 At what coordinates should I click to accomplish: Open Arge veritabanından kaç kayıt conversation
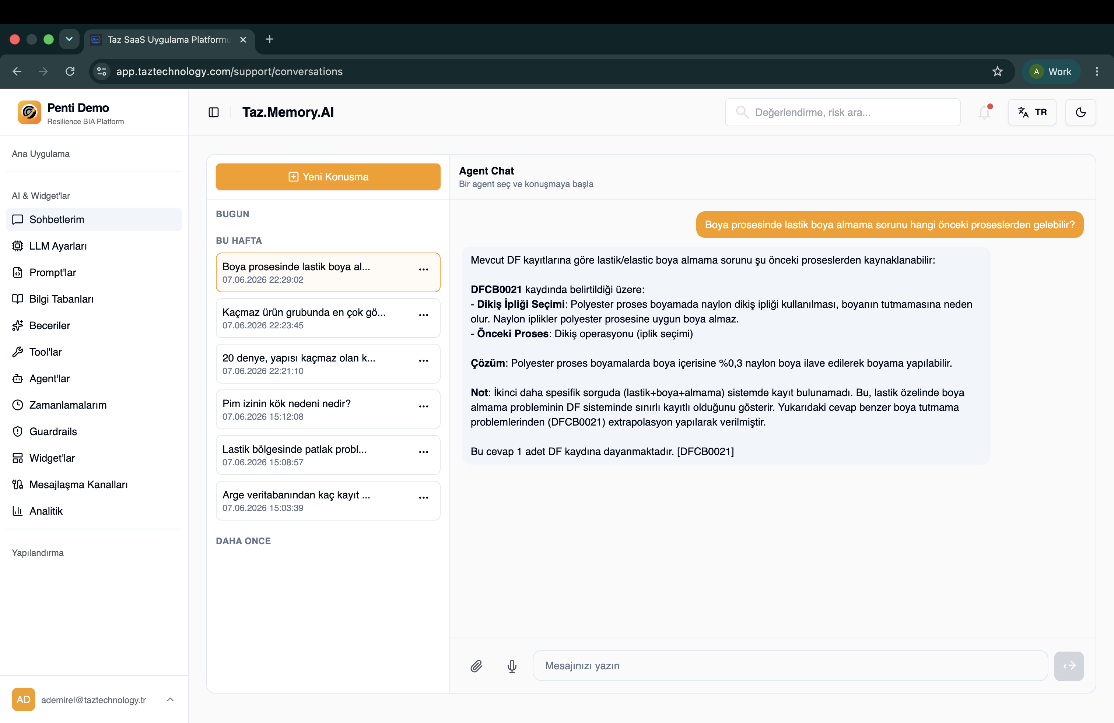click(x=327, y=501)
